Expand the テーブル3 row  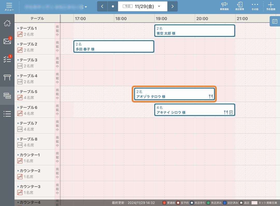coord(18,60)
